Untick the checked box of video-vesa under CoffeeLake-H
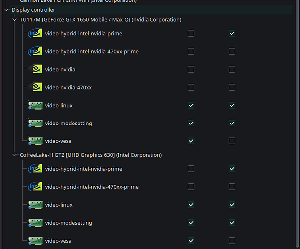 pyautogui.click(x=191, y=241)
